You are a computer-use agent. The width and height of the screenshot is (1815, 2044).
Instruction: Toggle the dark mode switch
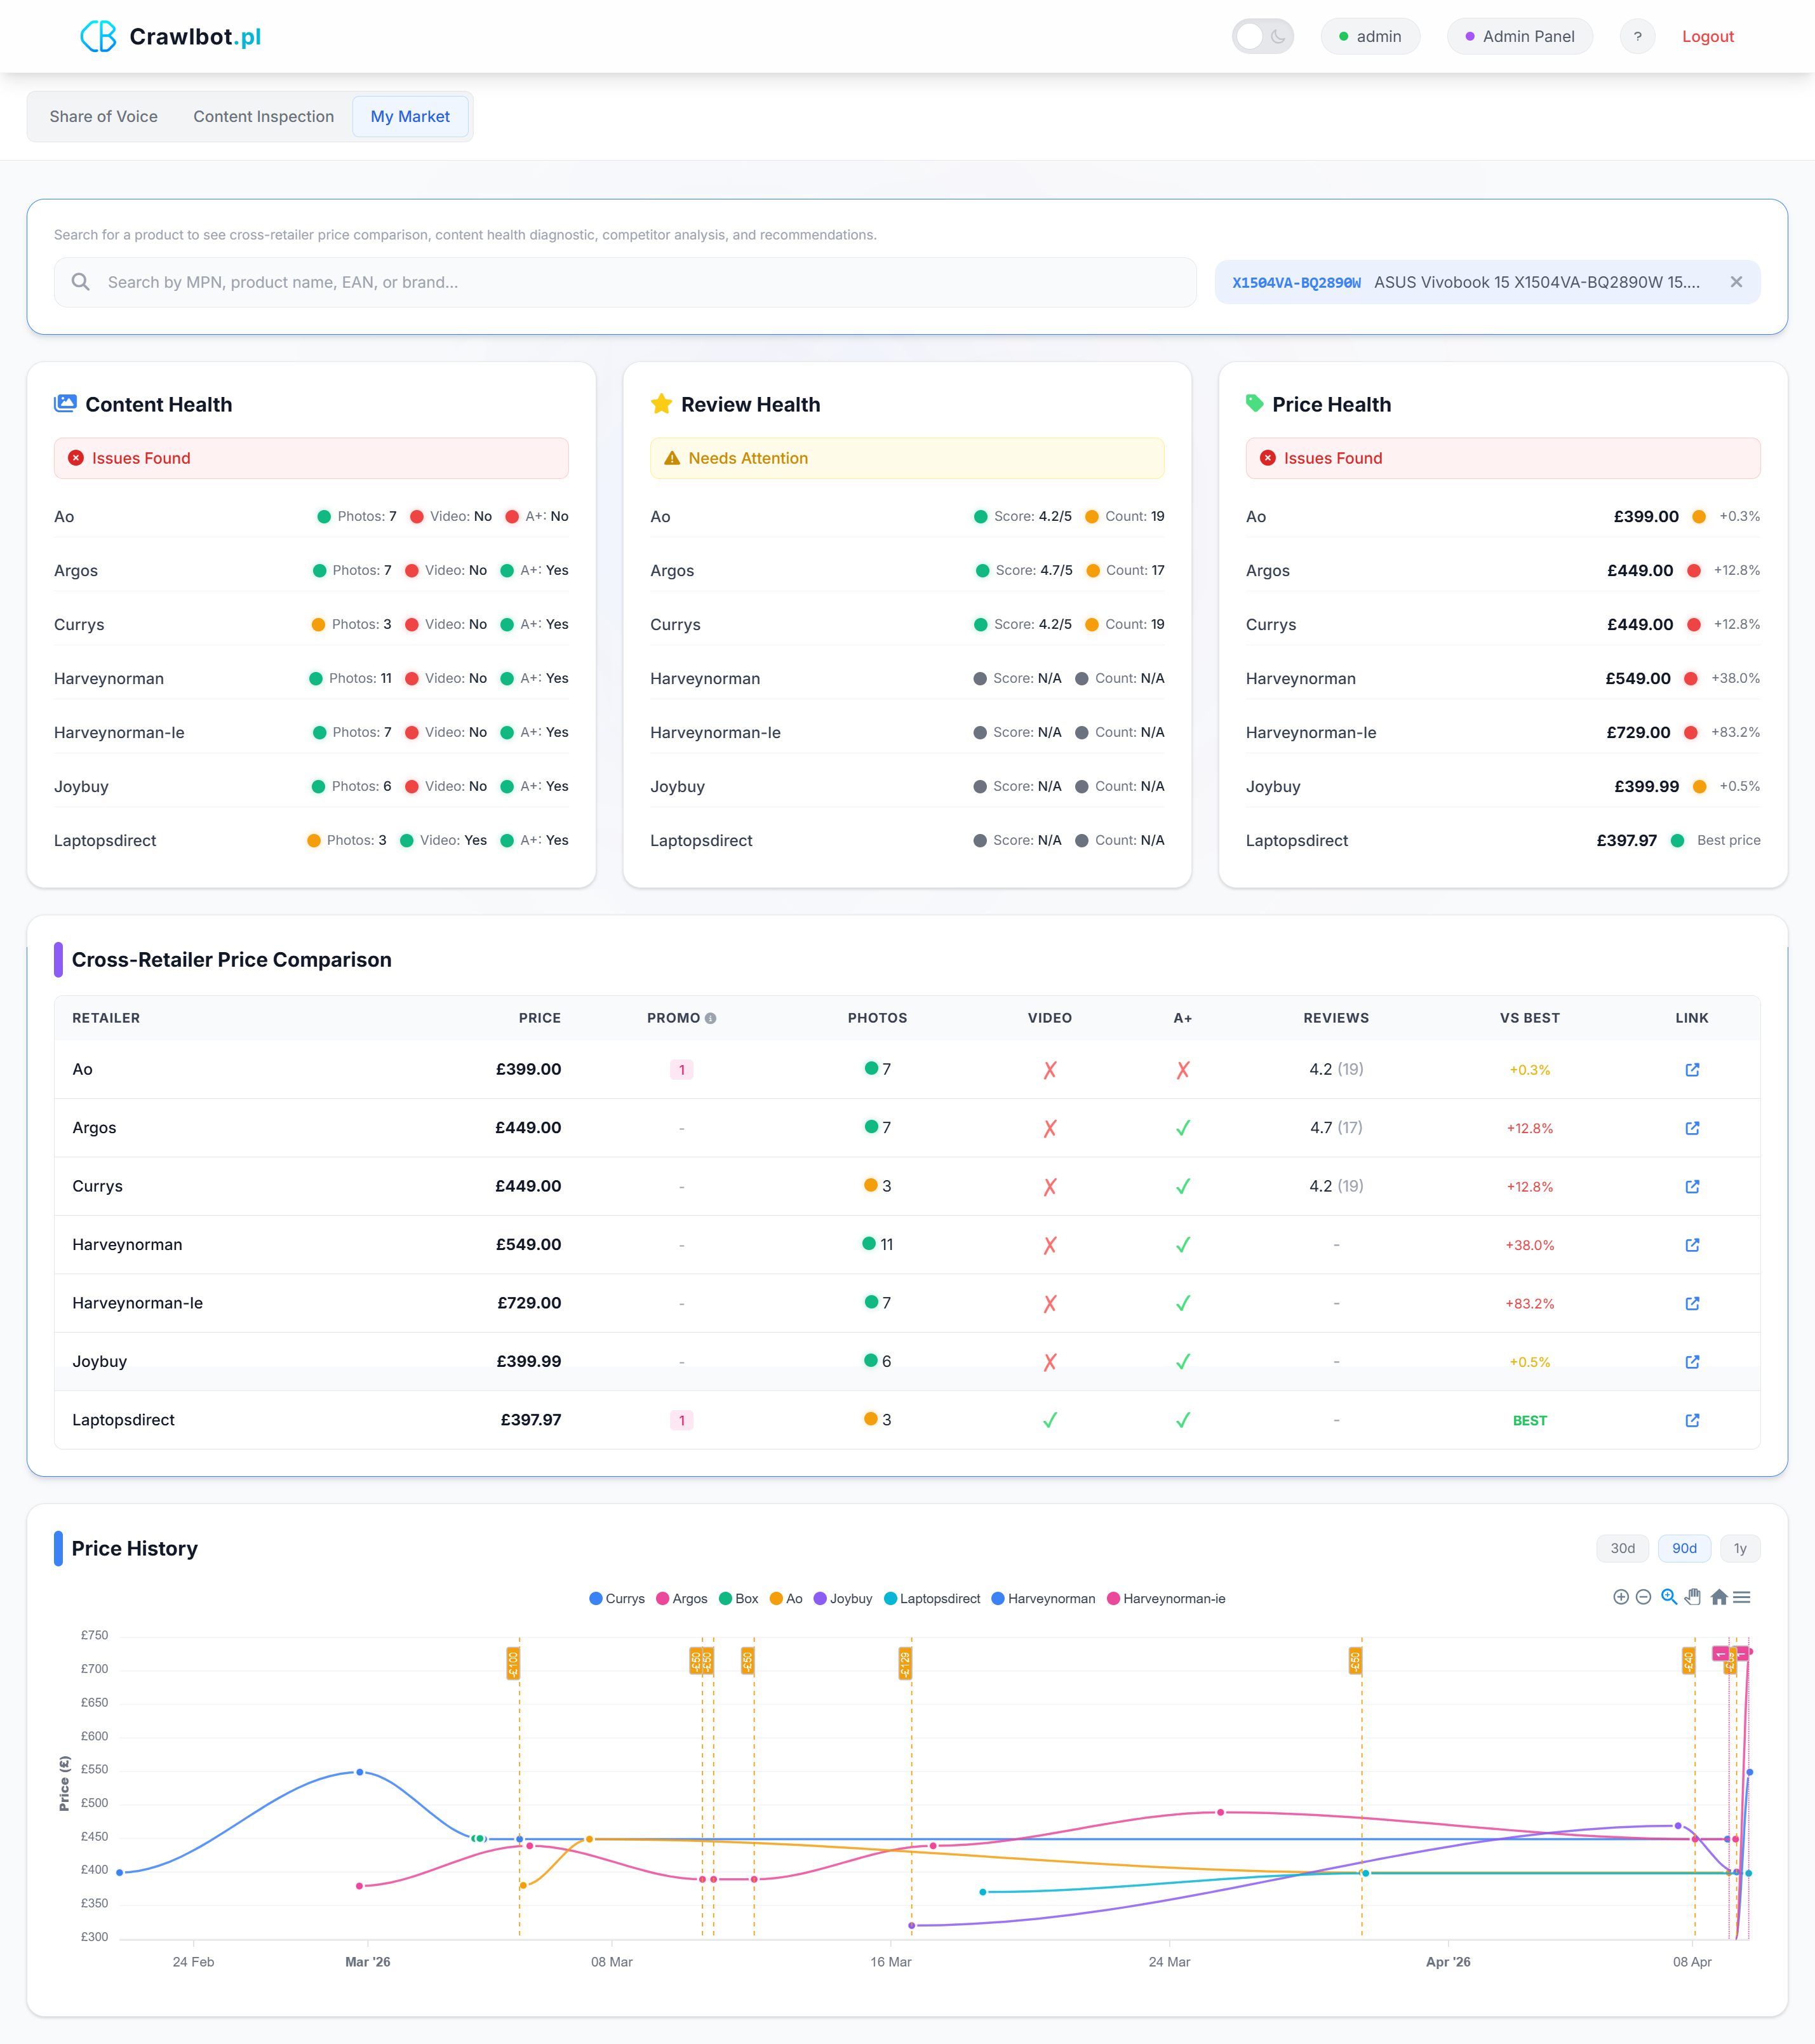[1262, 37]
